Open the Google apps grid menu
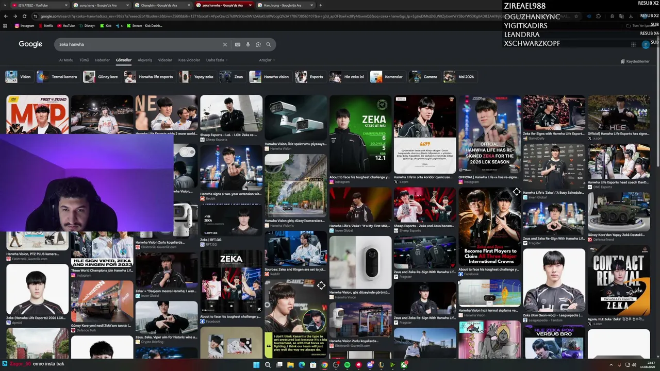Screen dimensions: 660x371 pyautogui.click(x=633, y=45)
